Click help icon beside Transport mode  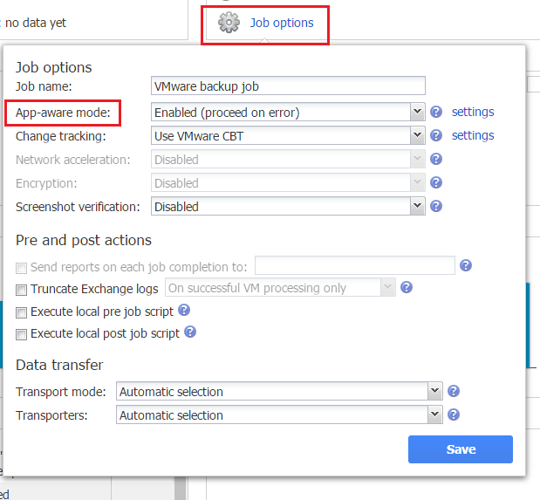point(453,392)
